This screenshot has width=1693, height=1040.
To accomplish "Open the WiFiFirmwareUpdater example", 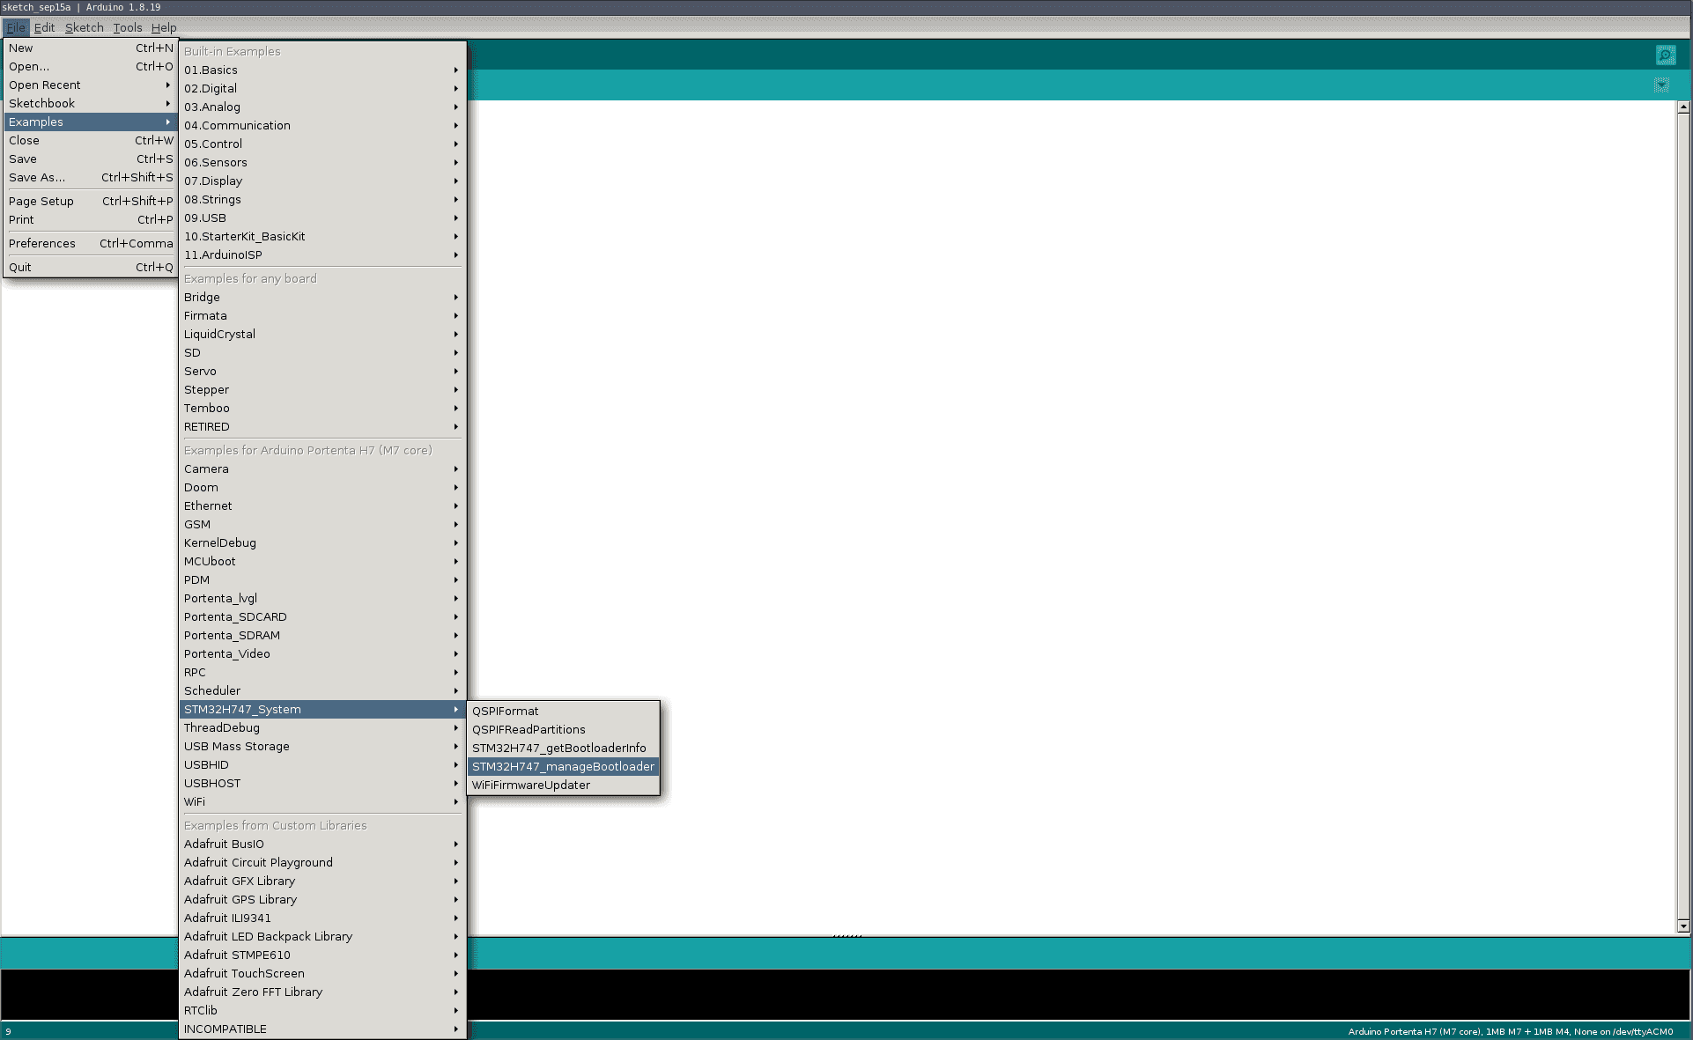I will 531,786.
